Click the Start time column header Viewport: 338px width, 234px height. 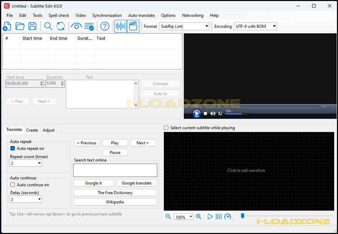point(34,38)
